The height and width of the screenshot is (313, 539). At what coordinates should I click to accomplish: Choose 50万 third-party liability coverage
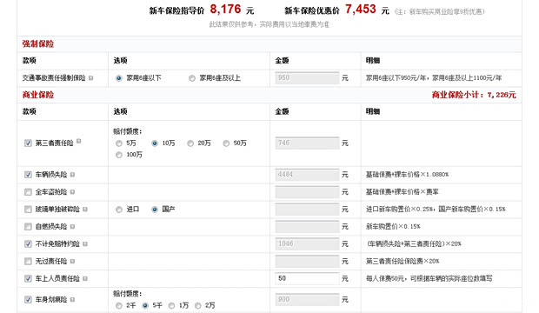click(226, 143)
